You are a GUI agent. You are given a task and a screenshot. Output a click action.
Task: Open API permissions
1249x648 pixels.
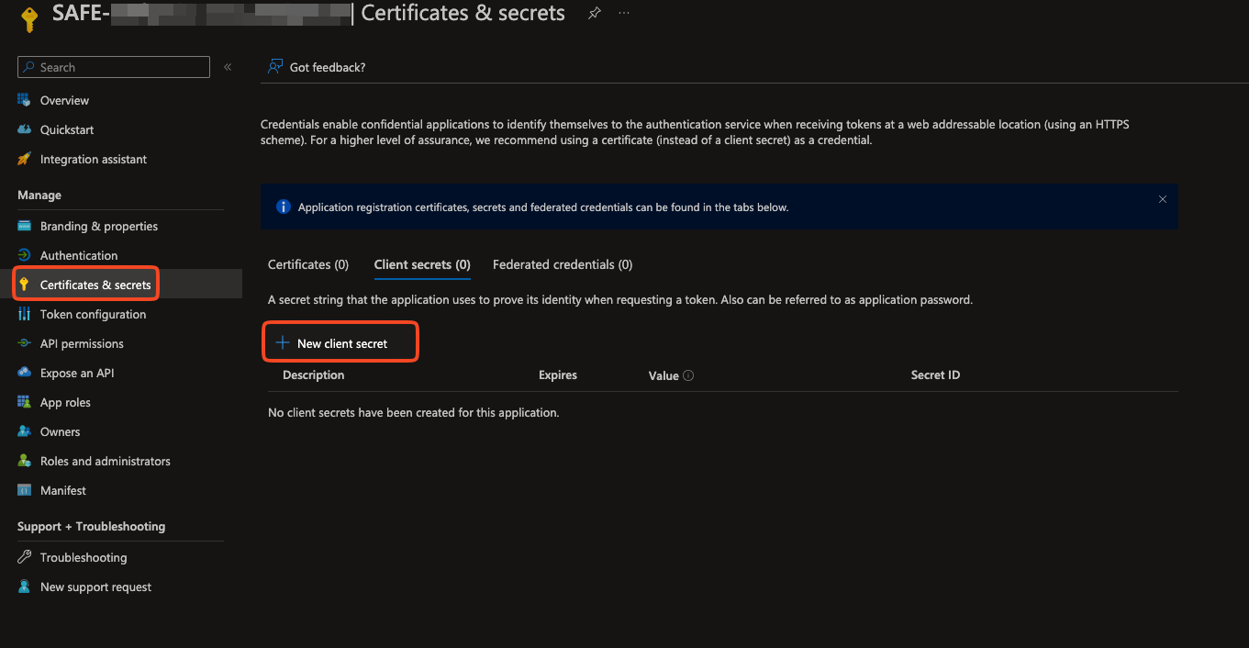coord(82,343)
